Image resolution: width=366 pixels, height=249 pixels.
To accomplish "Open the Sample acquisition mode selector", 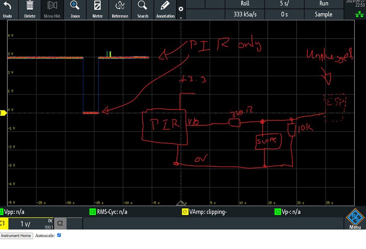I will [x=324, y=14].
